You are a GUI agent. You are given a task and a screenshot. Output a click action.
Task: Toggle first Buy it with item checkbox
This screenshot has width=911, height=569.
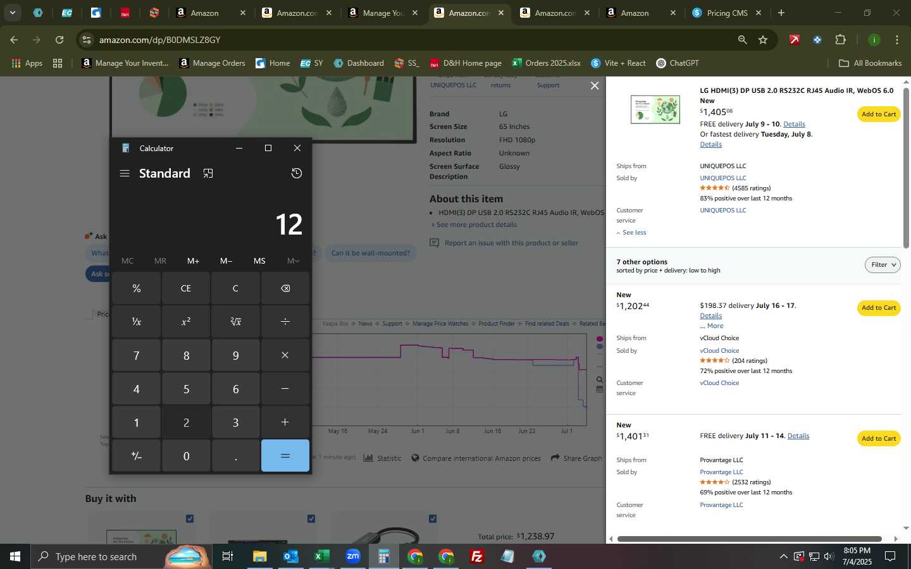[x=190, y=518]
